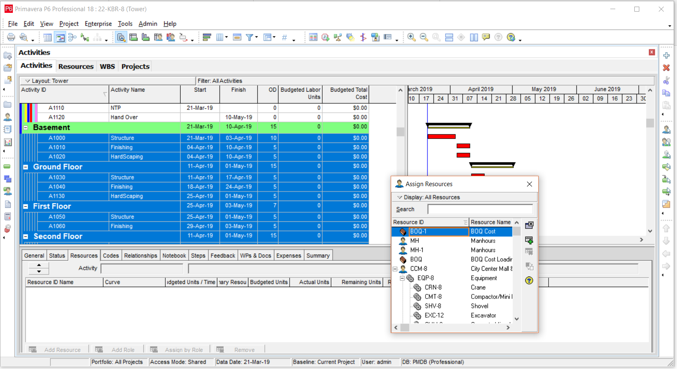Click the close-window icon beside the resource list
Screen dimensions: 677x369
click(529, 226)
